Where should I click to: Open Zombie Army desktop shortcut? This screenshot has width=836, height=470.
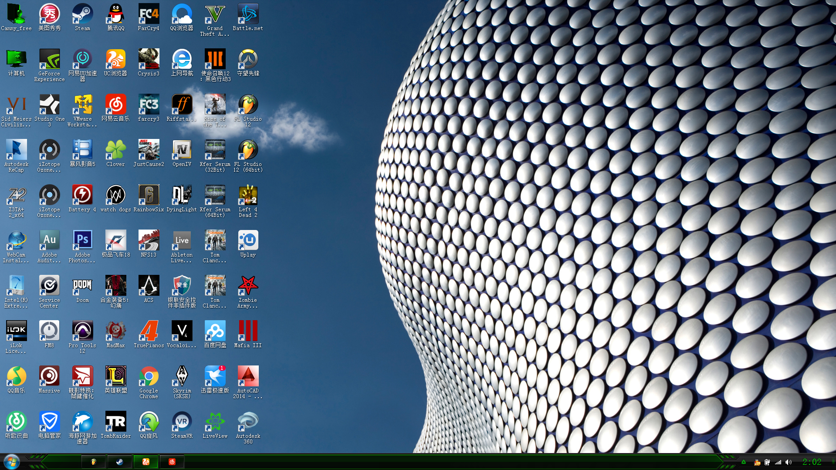pos(248,292)
